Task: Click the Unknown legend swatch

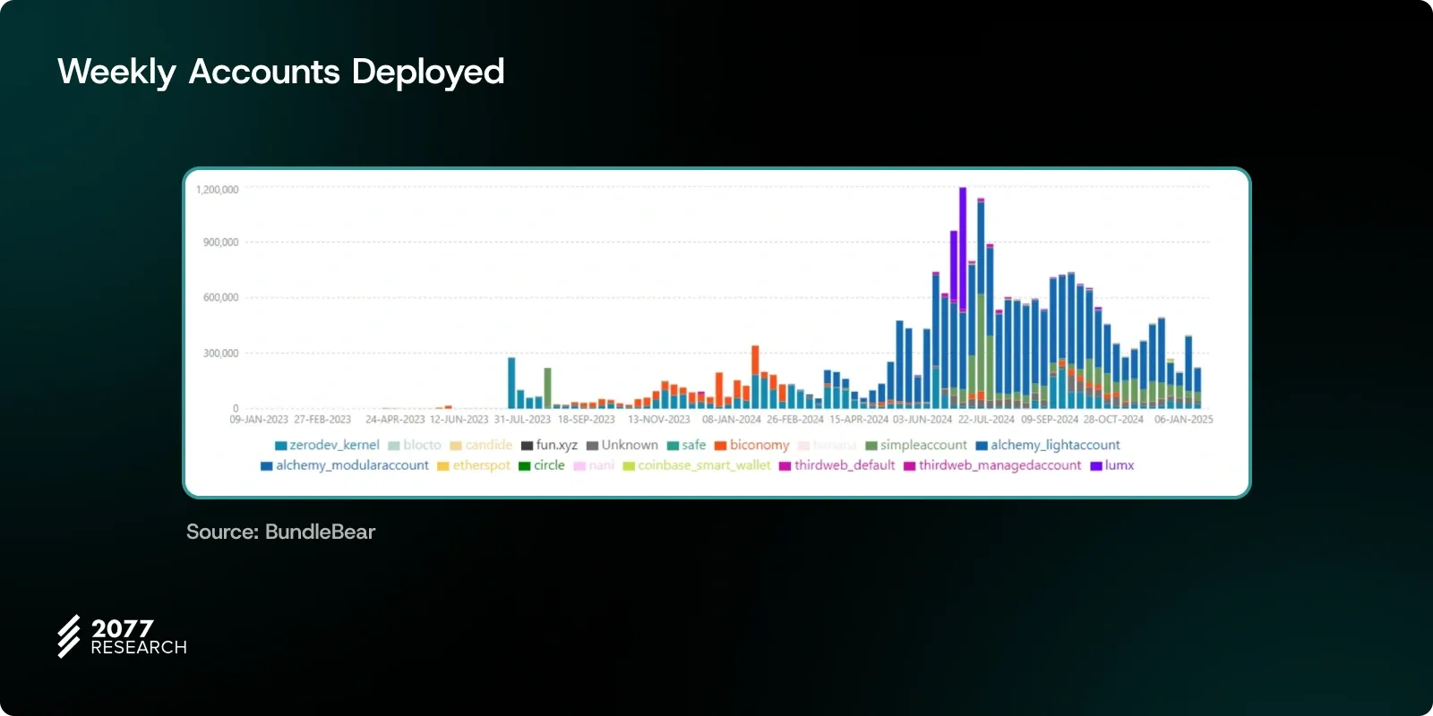Action: click(592, 446)
